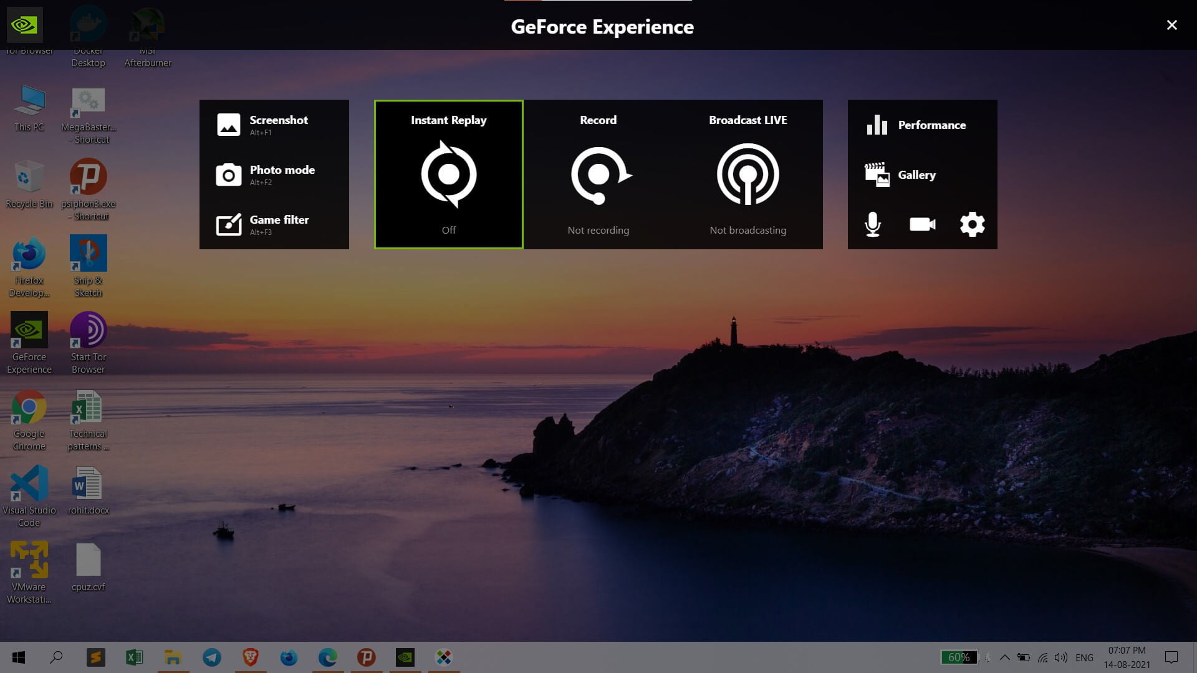Image resolution: width=1197 pixels, height=673 pixels.
Task: Select the Firefox Developer Edition desktop shortcut
Action: pos(29,267)
